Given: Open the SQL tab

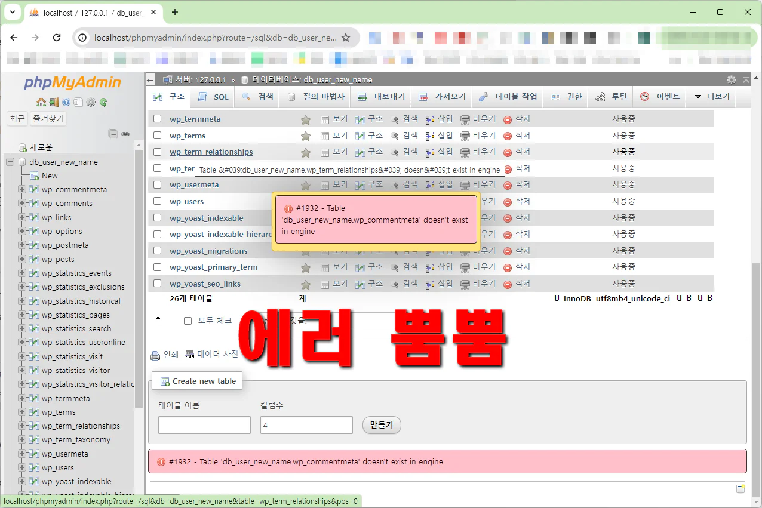Looking at the screenshot, I should 213,97.
